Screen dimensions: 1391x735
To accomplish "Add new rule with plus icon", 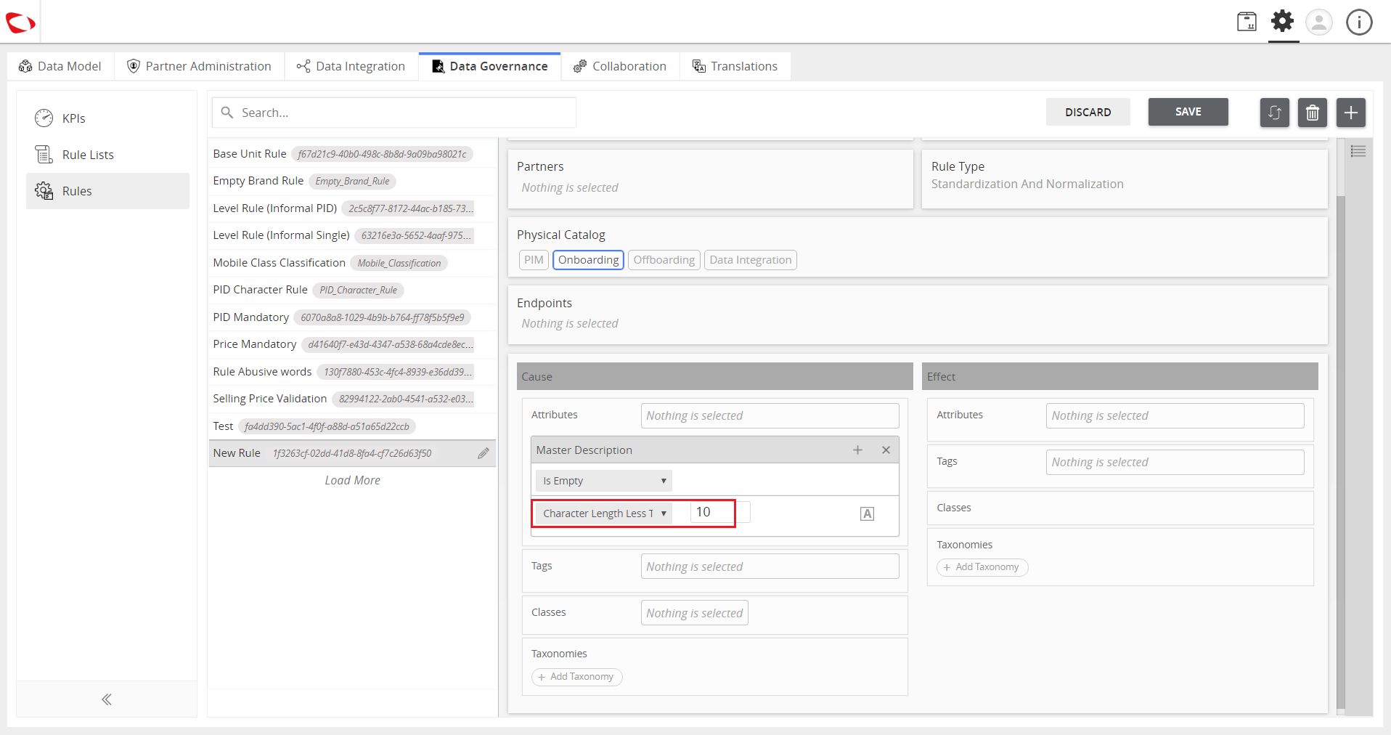I will click(1351, 113).
